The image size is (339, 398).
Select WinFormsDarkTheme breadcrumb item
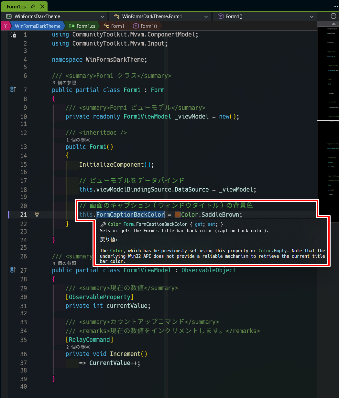(38, 26)
